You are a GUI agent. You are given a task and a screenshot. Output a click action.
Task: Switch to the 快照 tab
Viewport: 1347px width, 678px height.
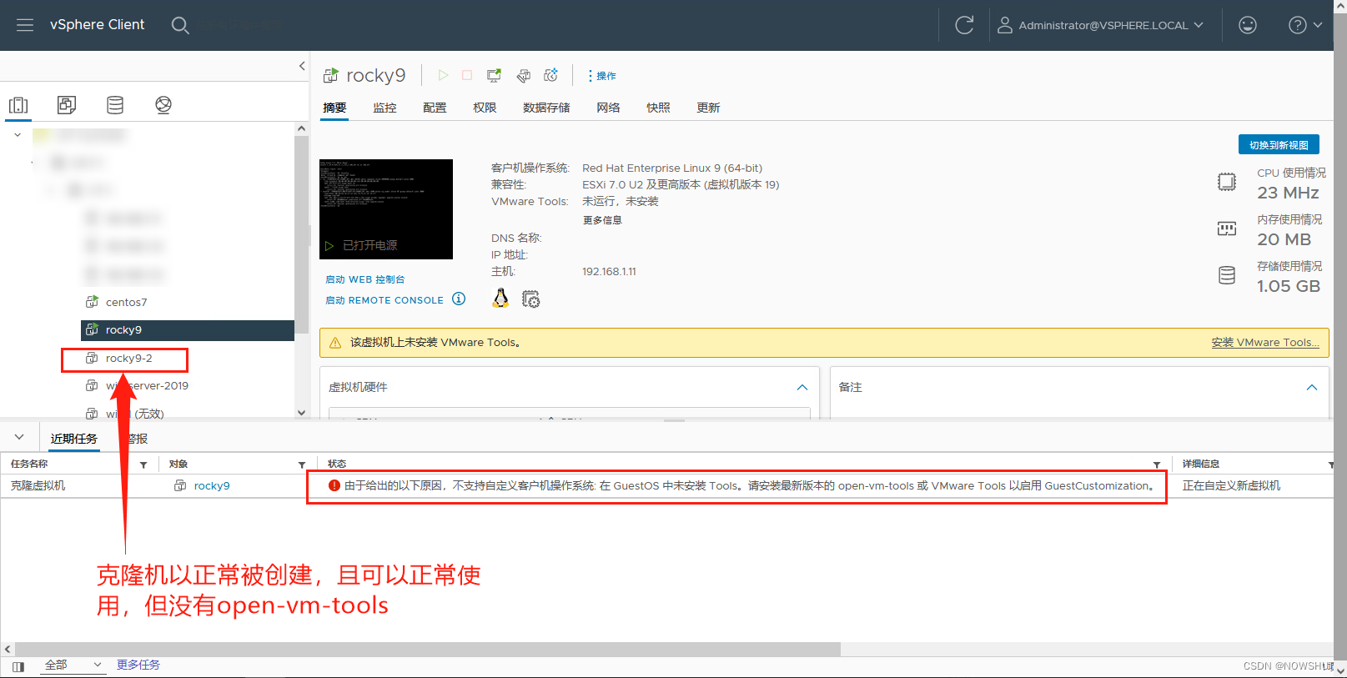[658, 108]
